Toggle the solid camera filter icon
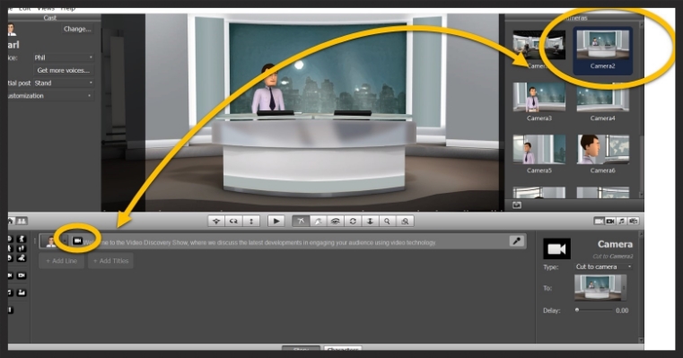Screen dimensions: 683x358 [x=599, y=222]
